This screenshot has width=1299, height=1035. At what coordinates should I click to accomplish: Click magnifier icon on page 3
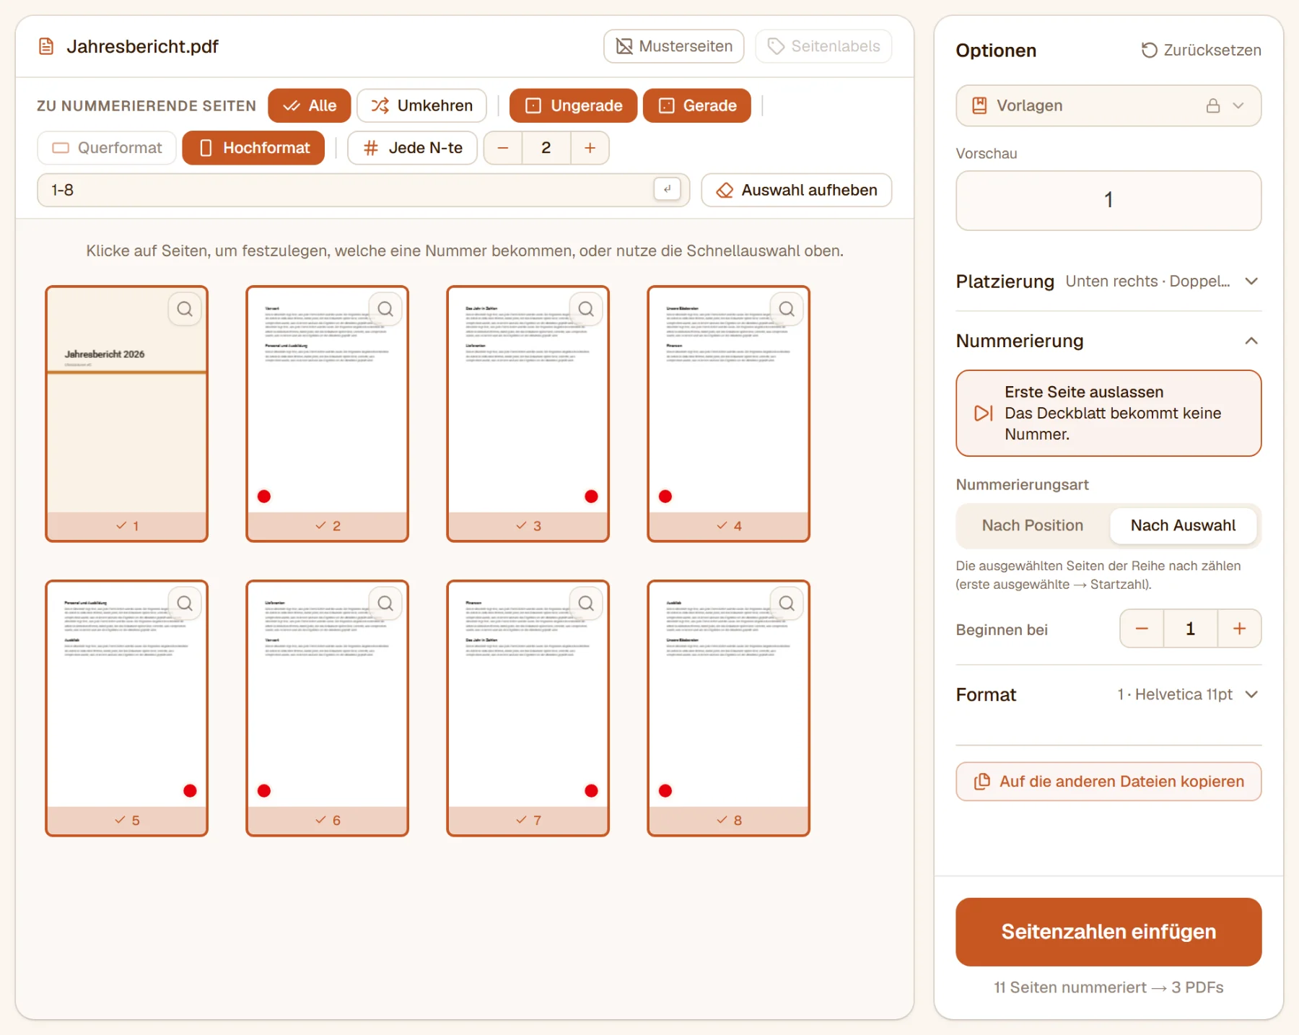coord(586,309)
